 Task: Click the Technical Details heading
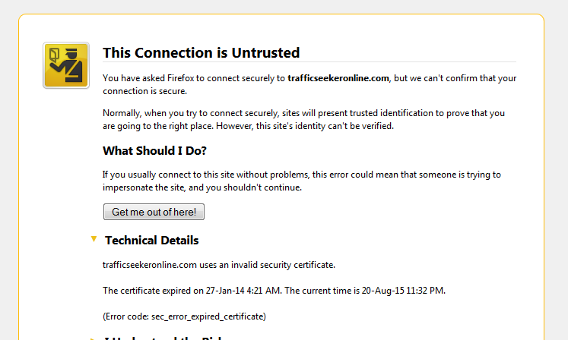(152, 240)
